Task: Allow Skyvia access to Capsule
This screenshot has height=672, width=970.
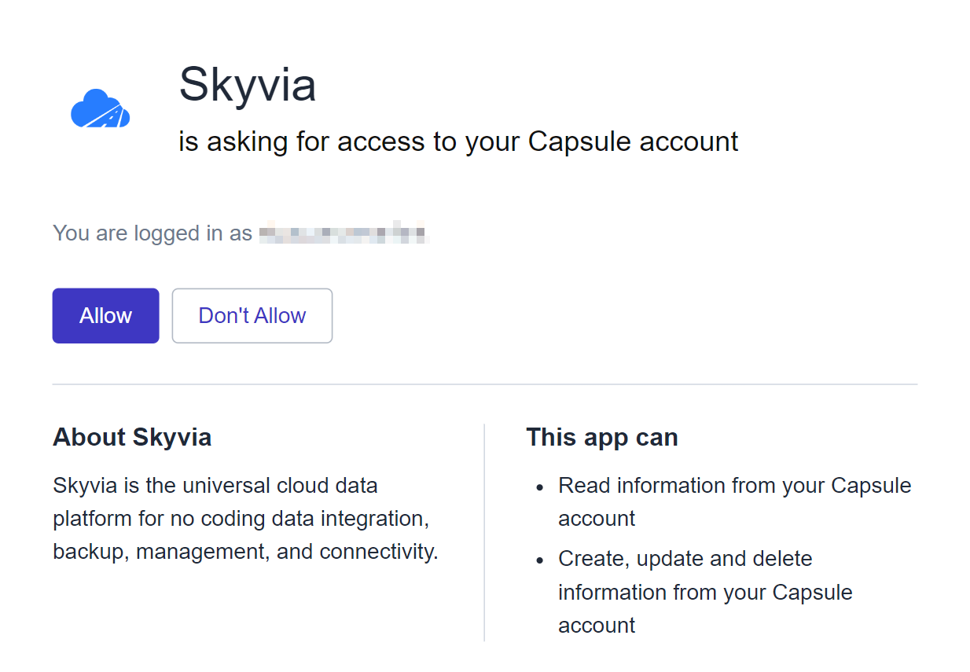Action: click(106, 316)
